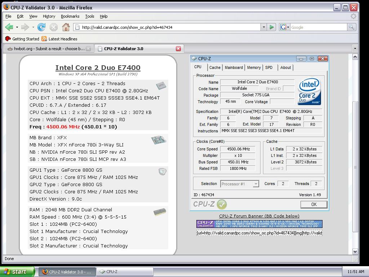
Task: Select the CPU-Z Validator 3.0 browser tab
Action: [x=139, y=49]
